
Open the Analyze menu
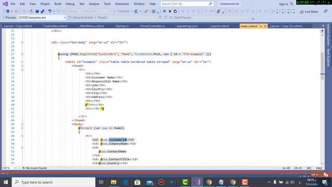[94, 4]
